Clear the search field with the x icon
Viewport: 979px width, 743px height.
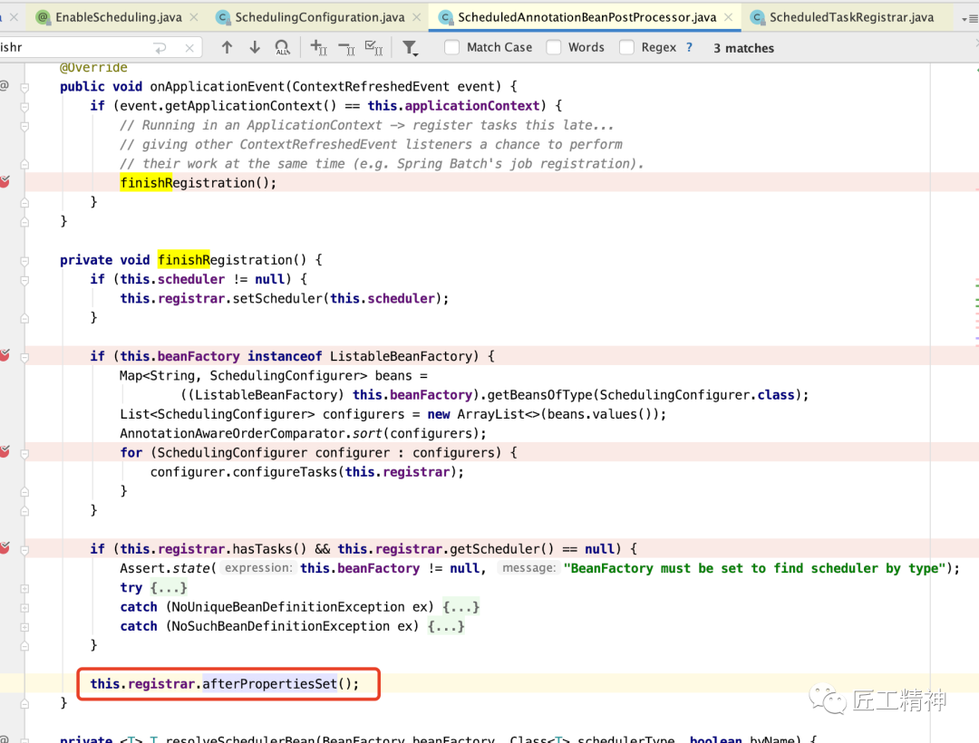tap(189, 48)
